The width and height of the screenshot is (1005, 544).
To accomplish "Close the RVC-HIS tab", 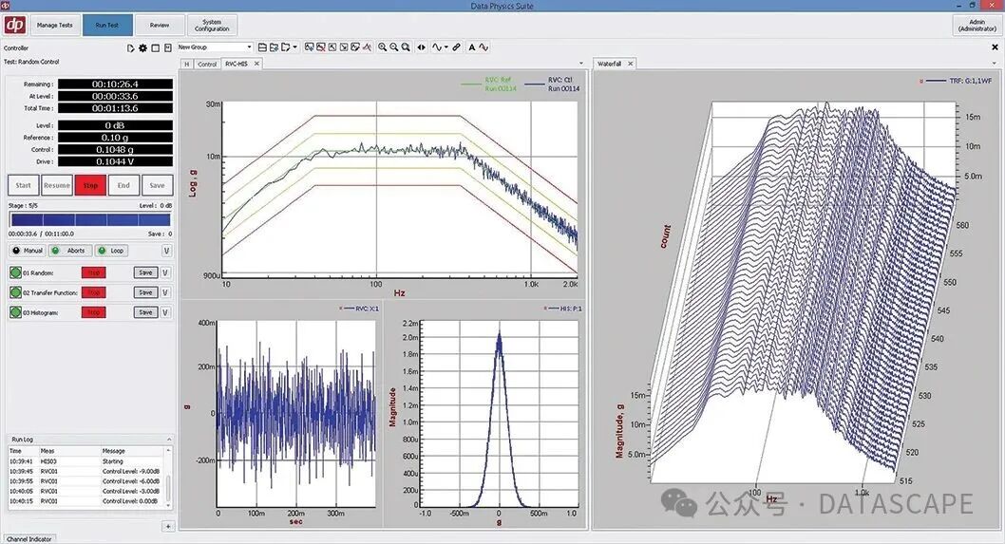I will (256, 64).
